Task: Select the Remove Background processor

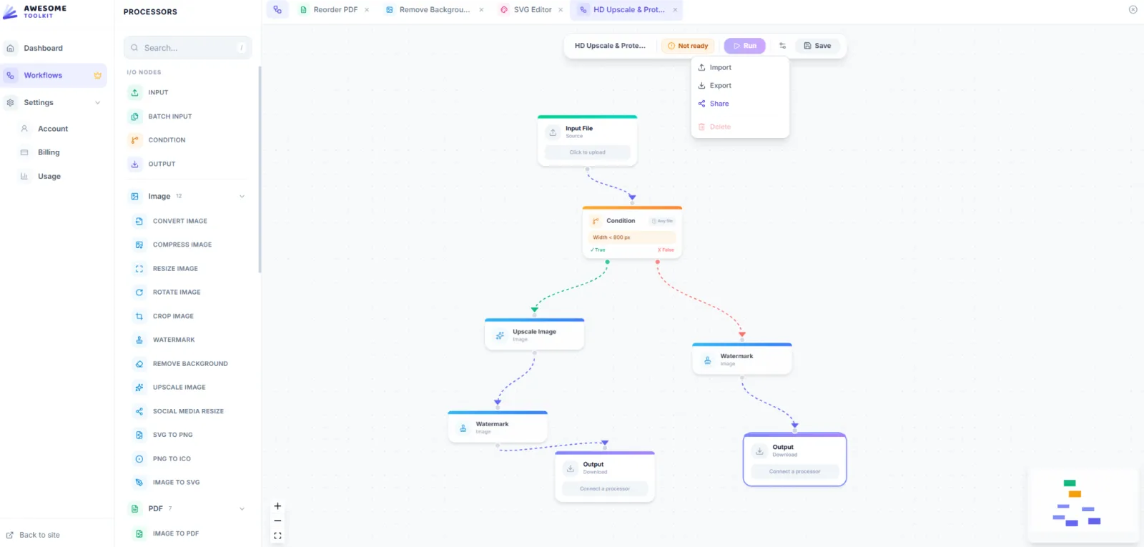Action: tap(189, 364)
